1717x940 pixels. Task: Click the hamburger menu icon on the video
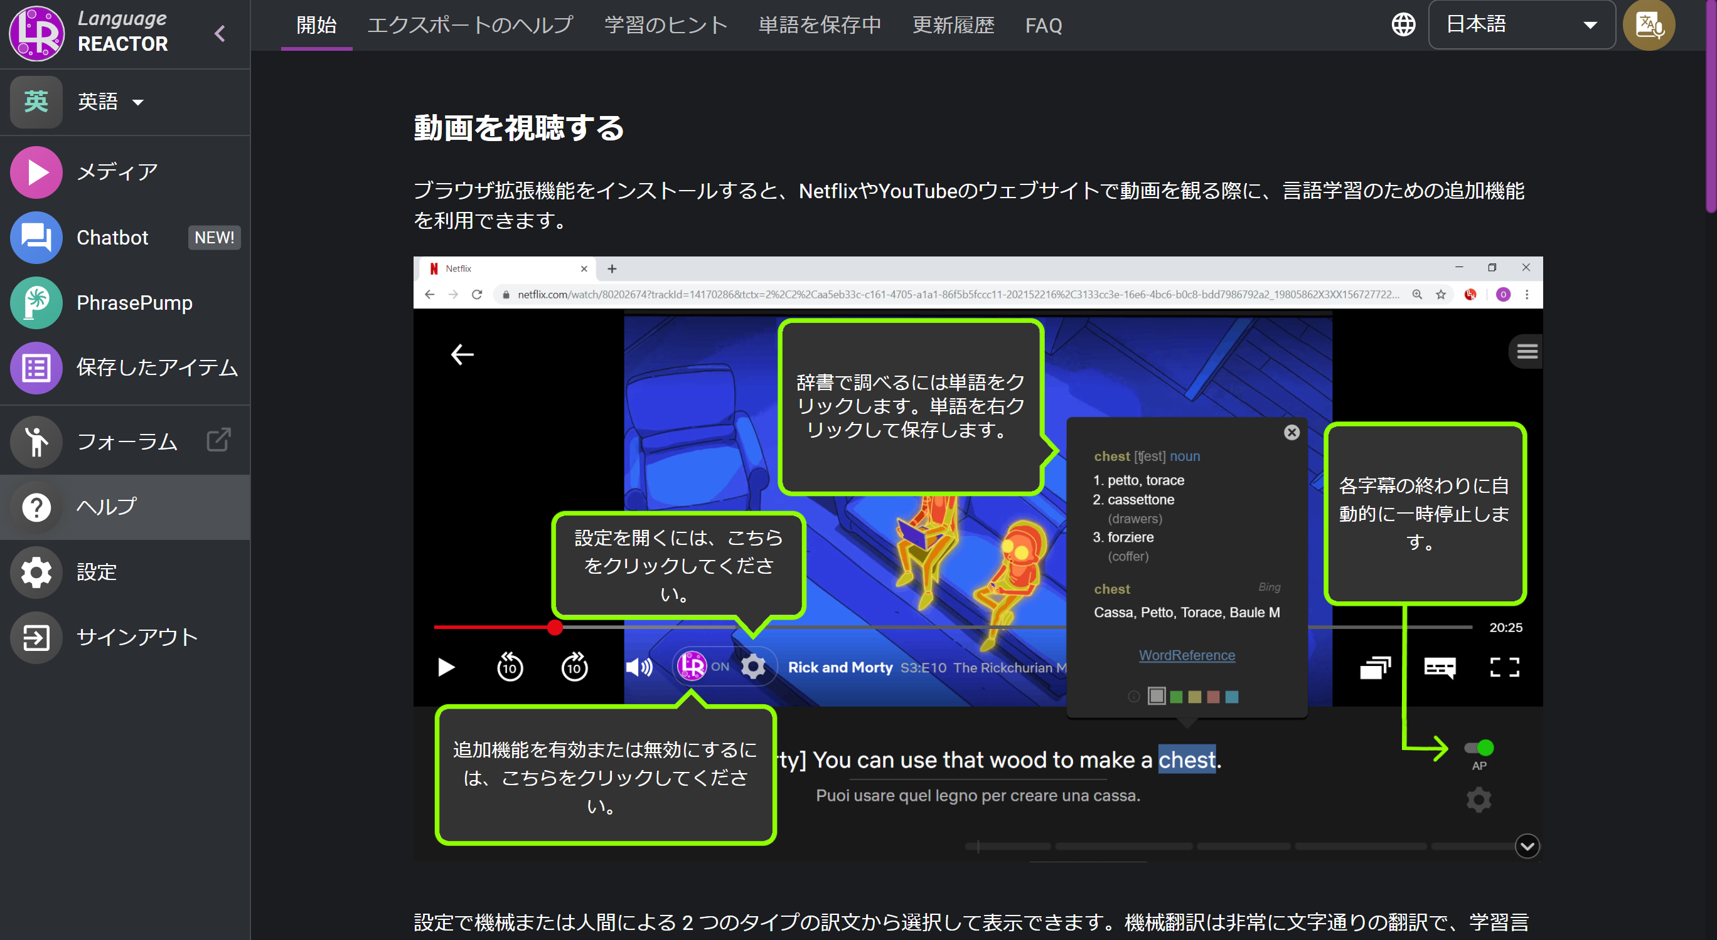(x=1527, y=351)
